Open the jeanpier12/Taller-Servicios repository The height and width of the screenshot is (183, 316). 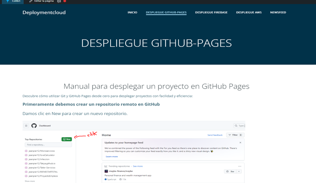tap(42, 168)
